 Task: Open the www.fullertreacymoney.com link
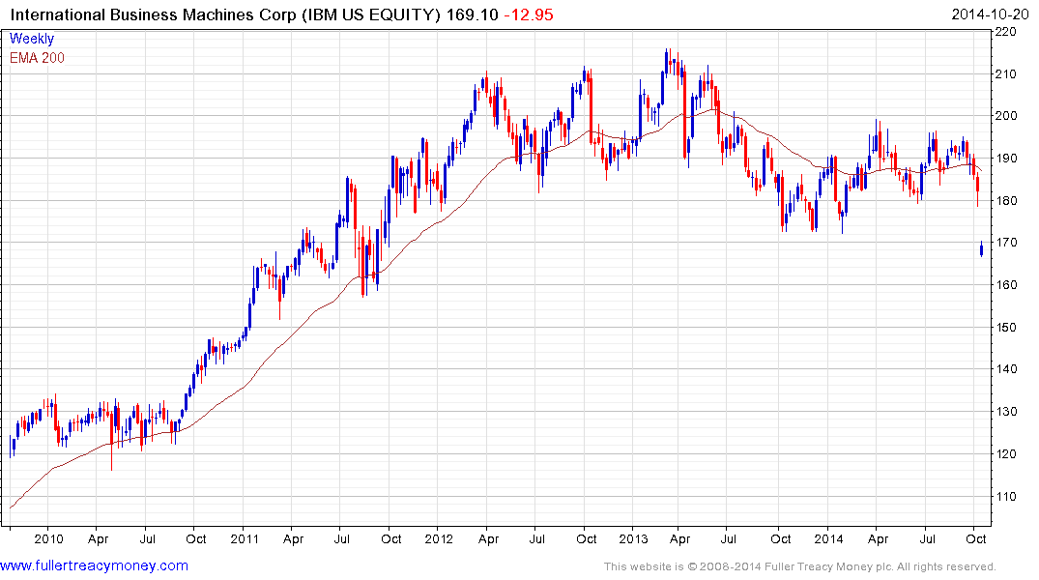(x=94, y=565)
